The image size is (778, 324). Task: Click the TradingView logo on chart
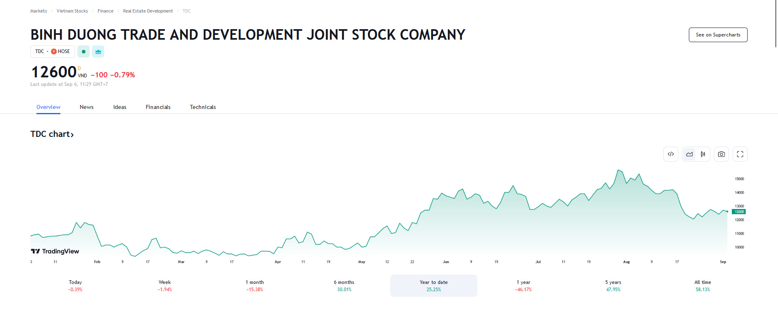point(55,251)
